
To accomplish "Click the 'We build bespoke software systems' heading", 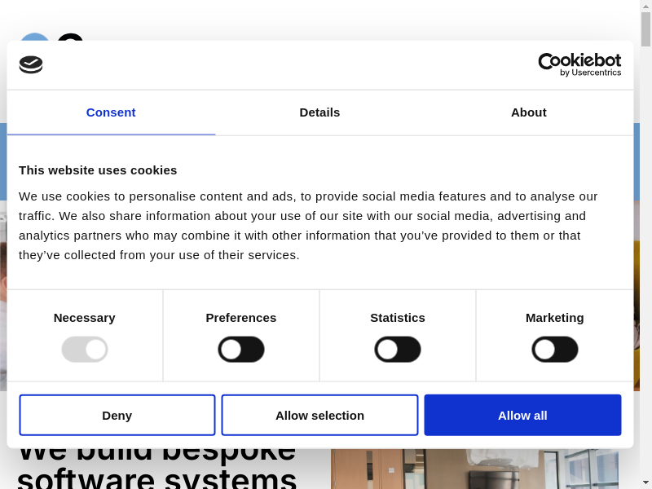I will point(156,467).
